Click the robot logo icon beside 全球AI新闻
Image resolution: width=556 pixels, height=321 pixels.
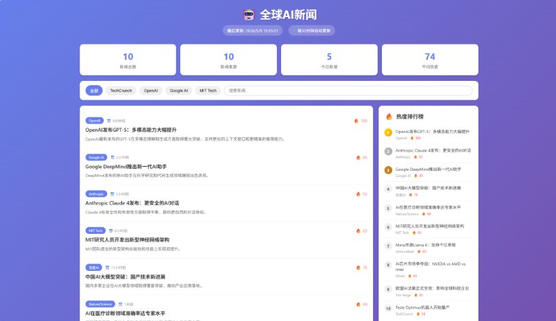point(249,14)
